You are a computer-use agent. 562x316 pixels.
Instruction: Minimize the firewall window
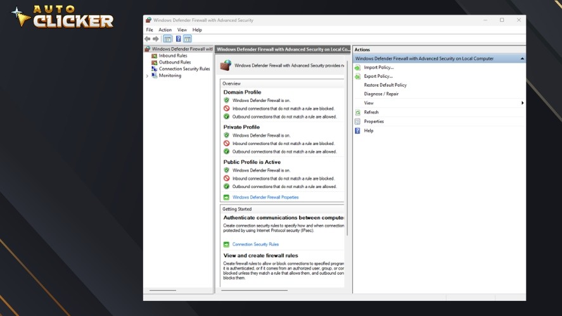click(485, 20)
